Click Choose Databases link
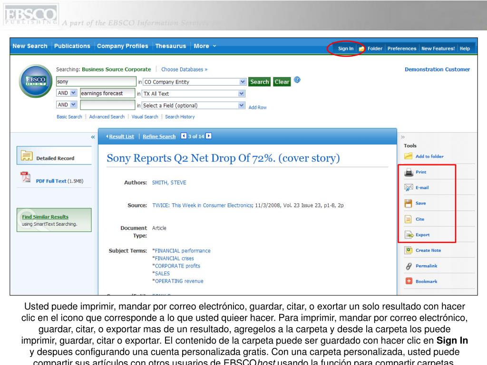 (184, 69)
